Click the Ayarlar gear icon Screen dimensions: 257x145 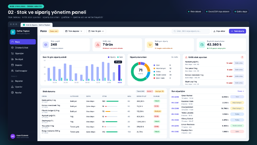[12, 93]
